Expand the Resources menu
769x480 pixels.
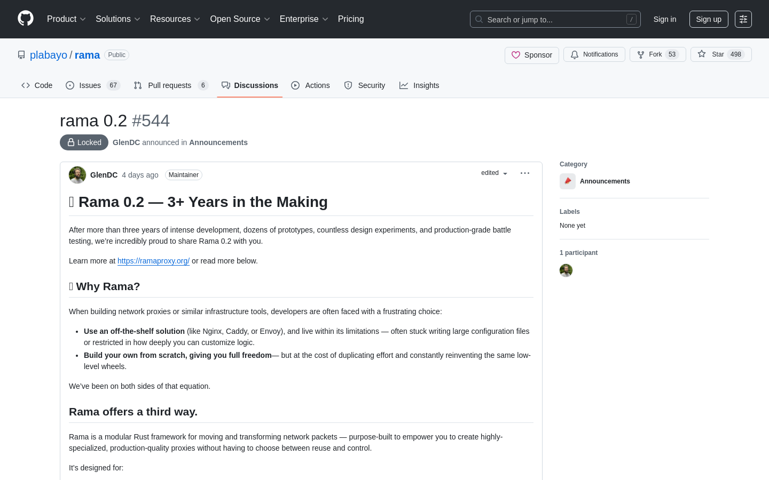click(175, 19)
